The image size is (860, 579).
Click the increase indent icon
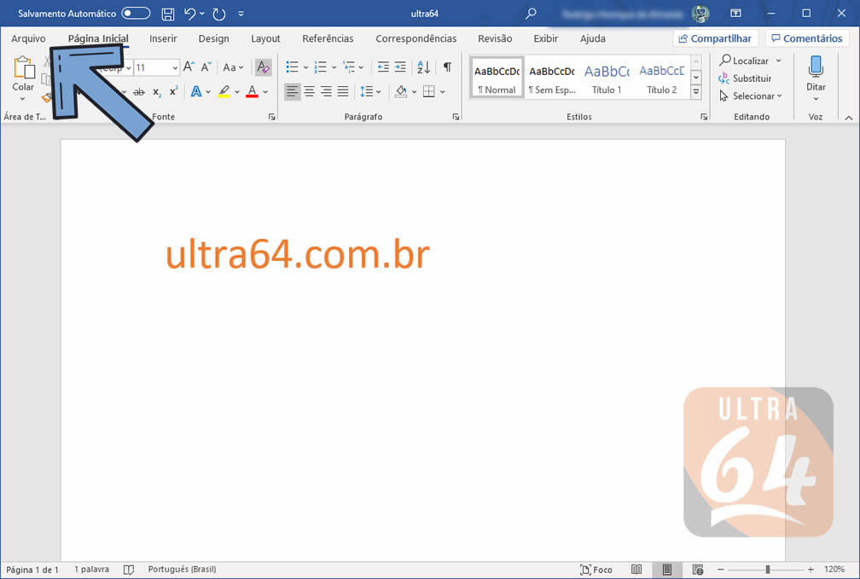coord(400,67)
